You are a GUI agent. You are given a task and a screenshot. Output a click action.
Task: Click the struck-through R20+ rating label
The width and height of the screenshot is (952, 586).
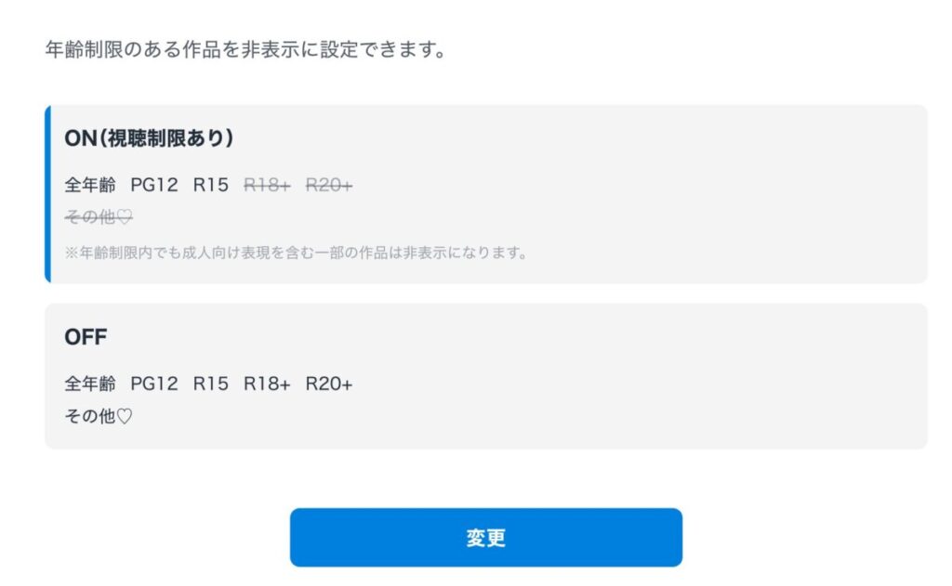click(329, 185)
